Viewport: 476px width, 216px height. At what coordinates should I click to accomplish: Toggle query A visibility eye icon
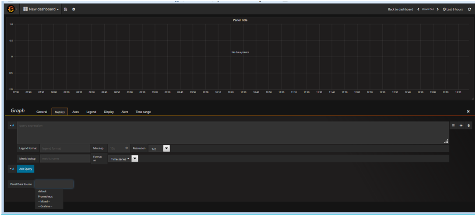click(x=461, y=125)
